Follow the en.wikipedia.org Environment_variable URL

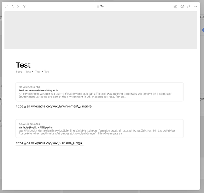click(53, 106)
